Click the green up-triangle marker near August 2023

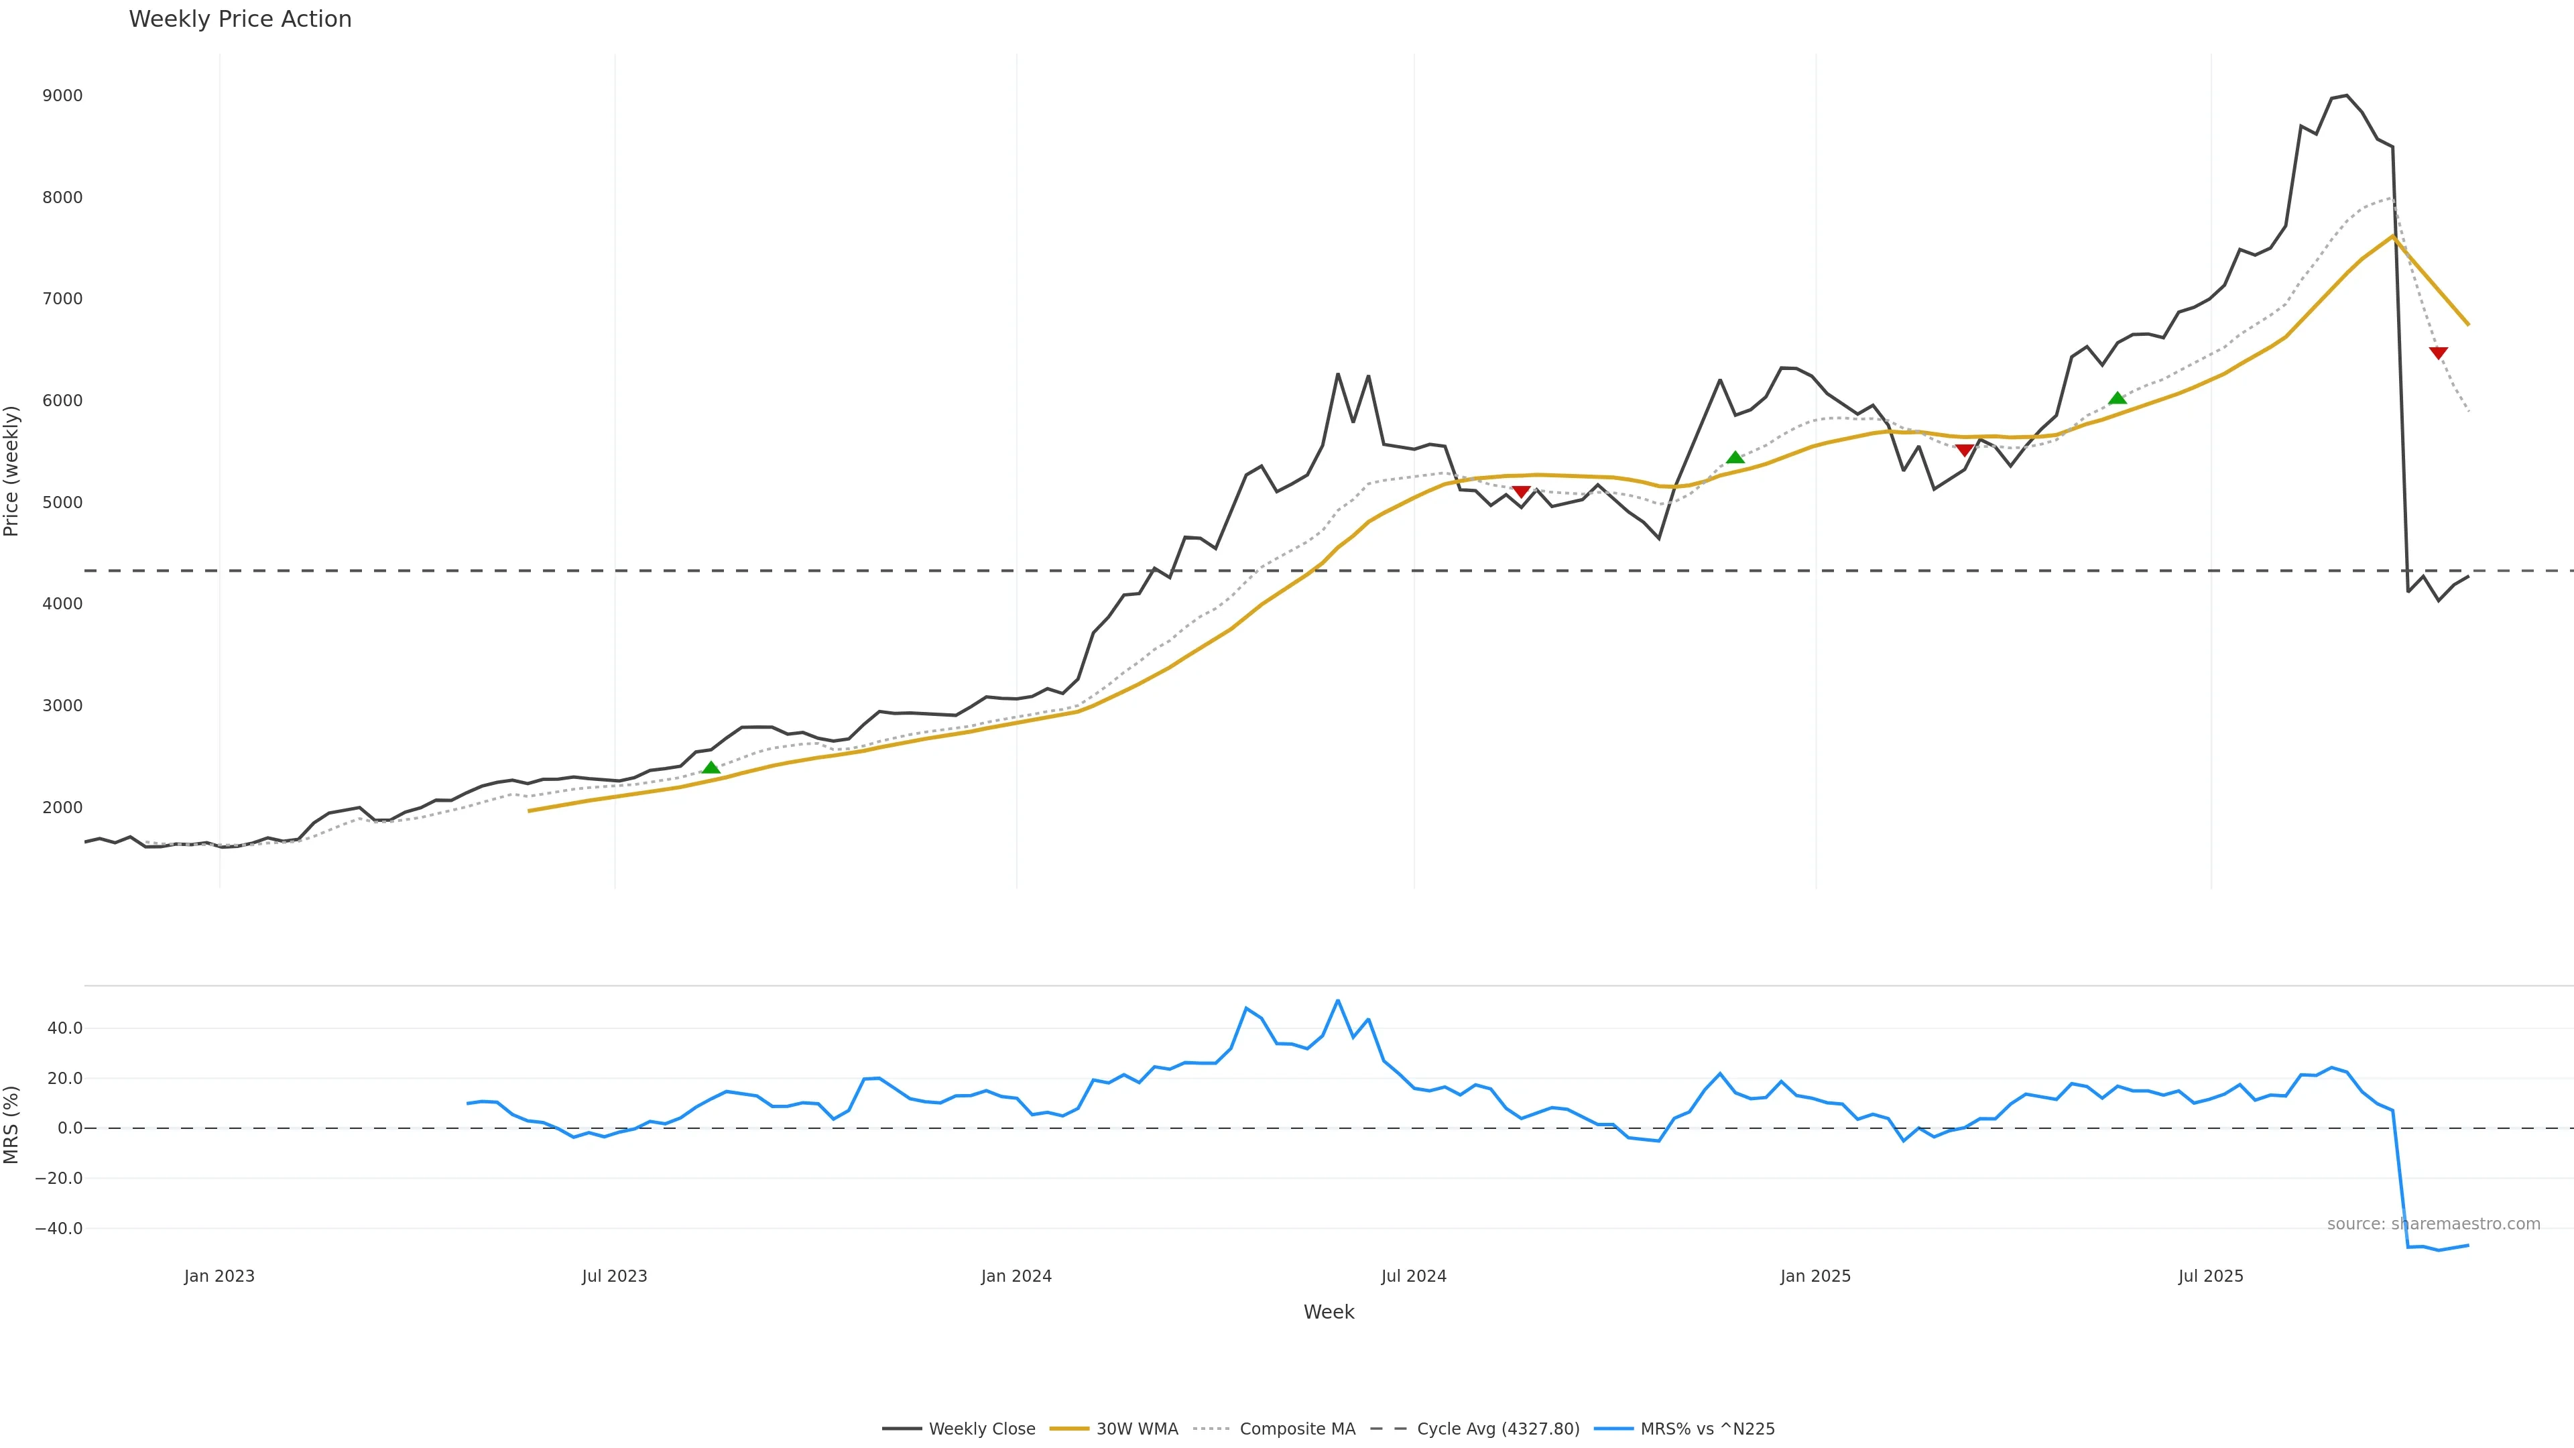pos(711,768)
